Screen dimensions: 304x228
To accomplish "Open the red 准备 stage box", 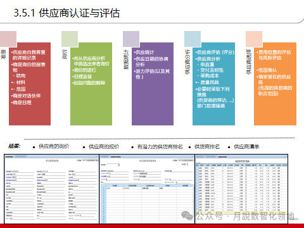I will coord(30,84).
